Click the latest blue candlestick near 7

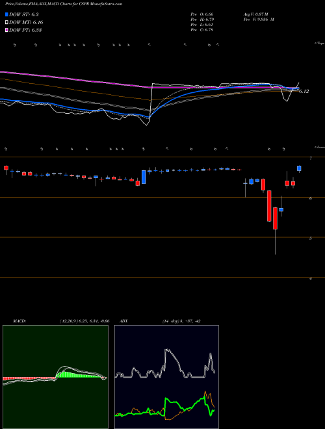(x=299, y=168)
